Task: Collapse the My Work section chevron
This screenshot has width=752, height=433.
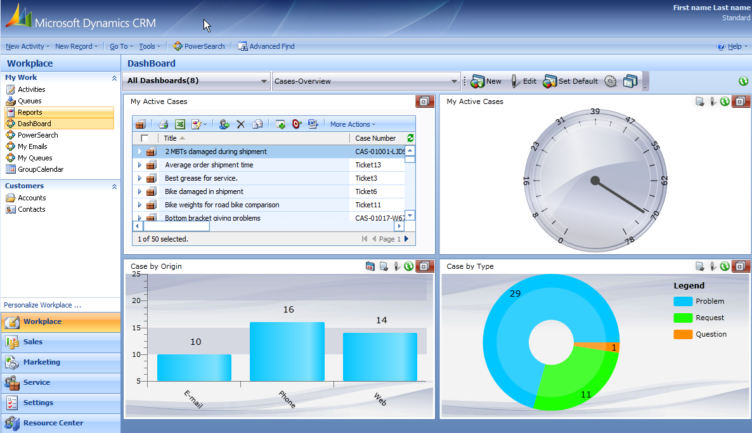Action: [x=114, y=78]
